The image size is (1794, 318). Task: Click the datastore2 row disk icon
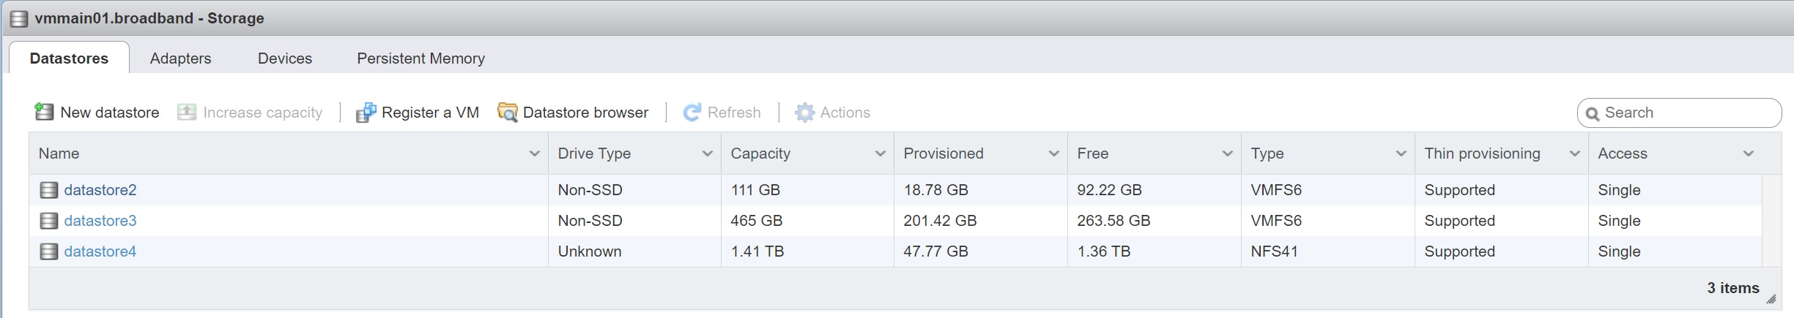tap(48, 190)
